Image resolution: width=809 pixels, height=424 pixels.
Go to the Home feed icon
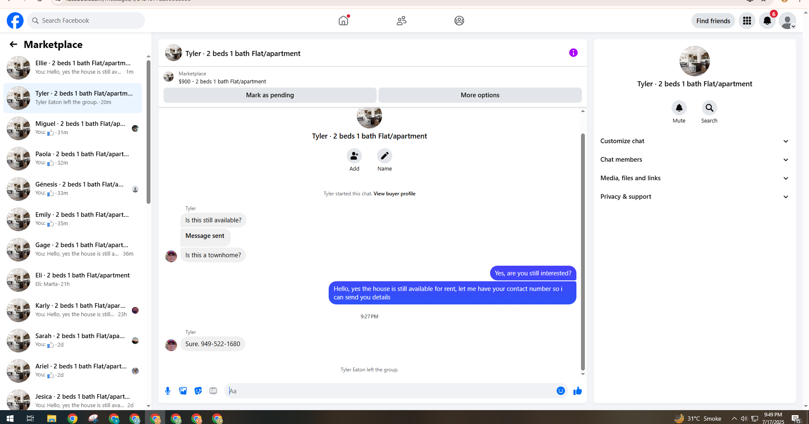[343, 21]
